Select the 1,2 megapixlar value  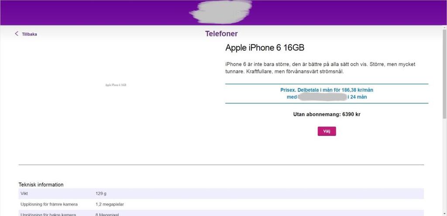tap(110, 204)
